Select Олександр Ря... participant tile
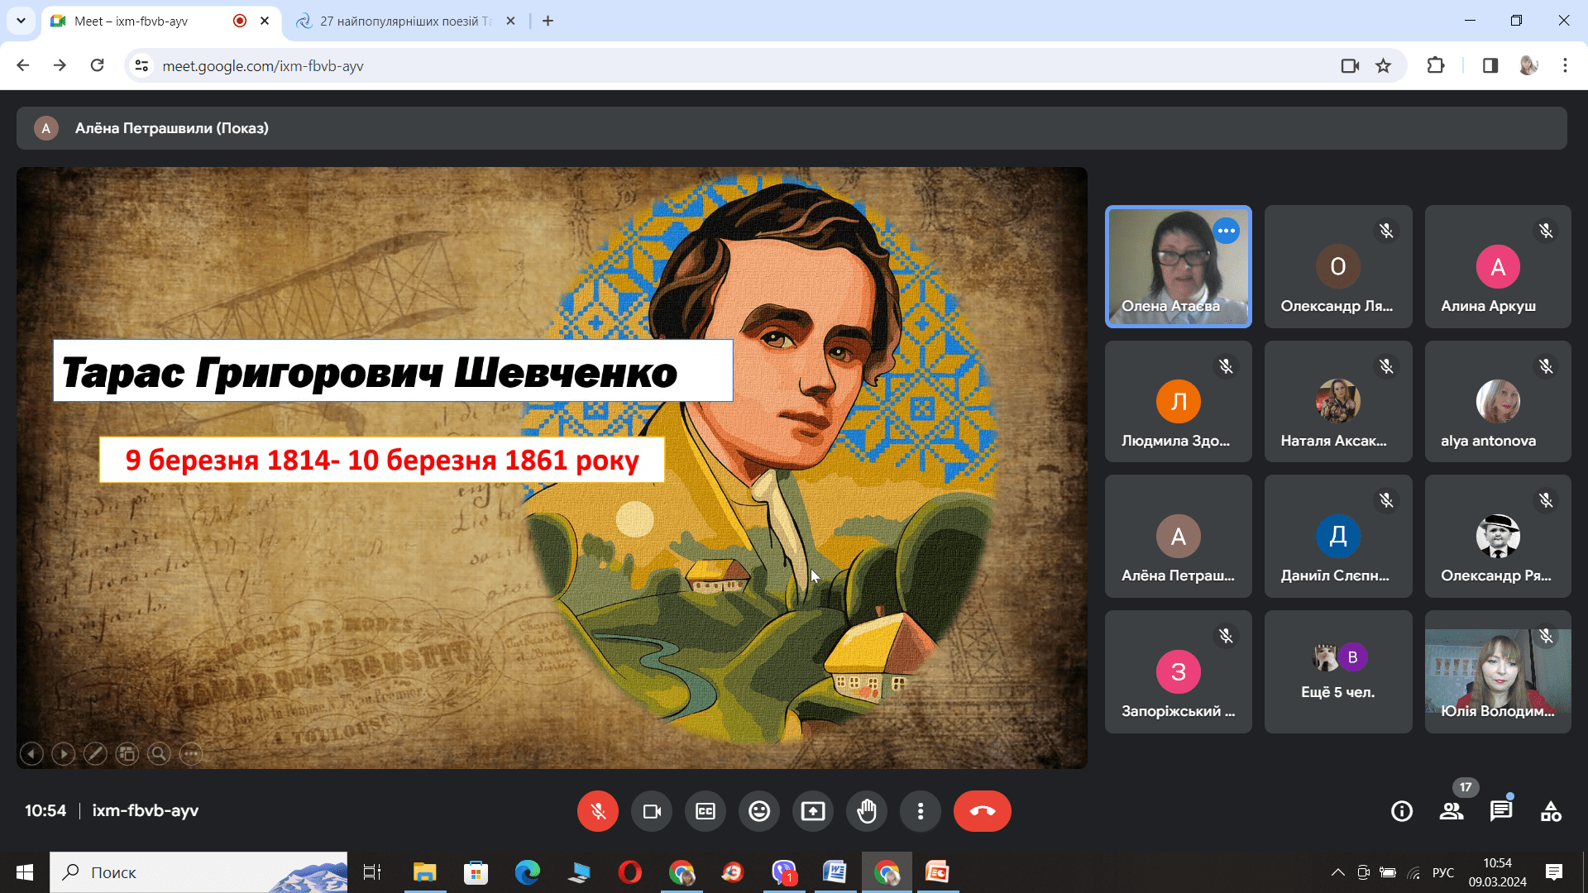The width and height of the screenshot is (1588, 893). [x=1498, y=536]
